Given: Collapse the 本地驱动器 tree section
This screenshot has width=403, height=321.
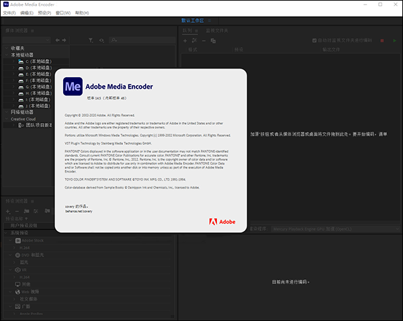Looking at the screenshot, I should 6,55.
